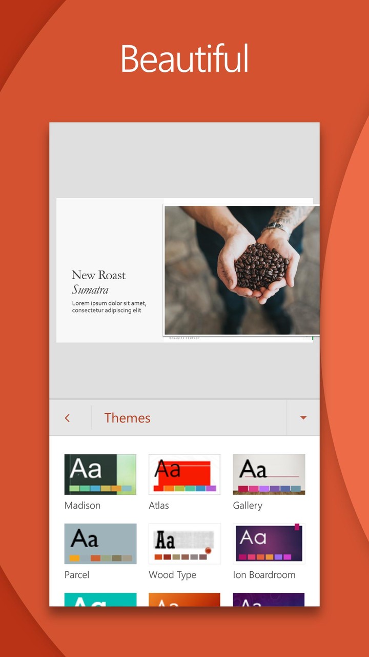Apply the Wood Type theme thumbnail
This screenshot has height=657, width=369.
(x=184, y=544)
